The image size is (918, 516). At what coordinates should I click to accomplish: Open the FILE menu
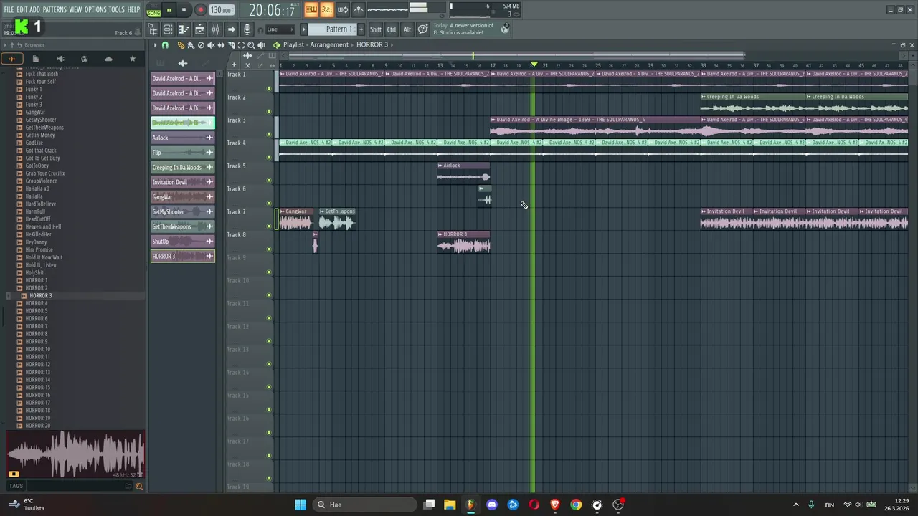click(9, 10)
